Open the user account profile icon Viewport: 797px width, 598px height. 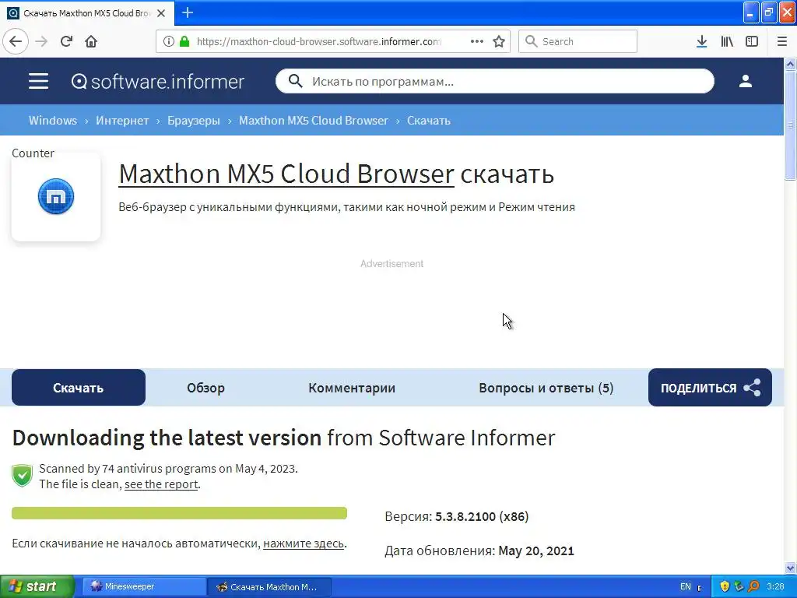[x=746, y=81]
